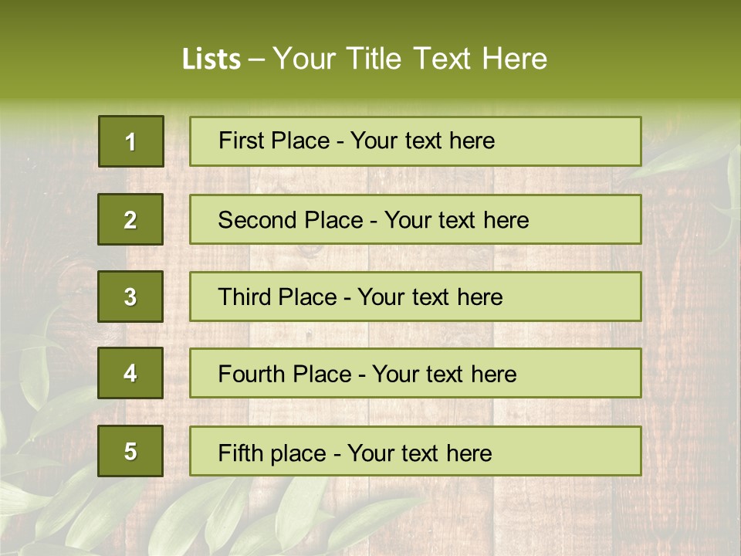Click the bold word "Lists" in the title
This screenshot has height=556, width=741.
(211, 59)
